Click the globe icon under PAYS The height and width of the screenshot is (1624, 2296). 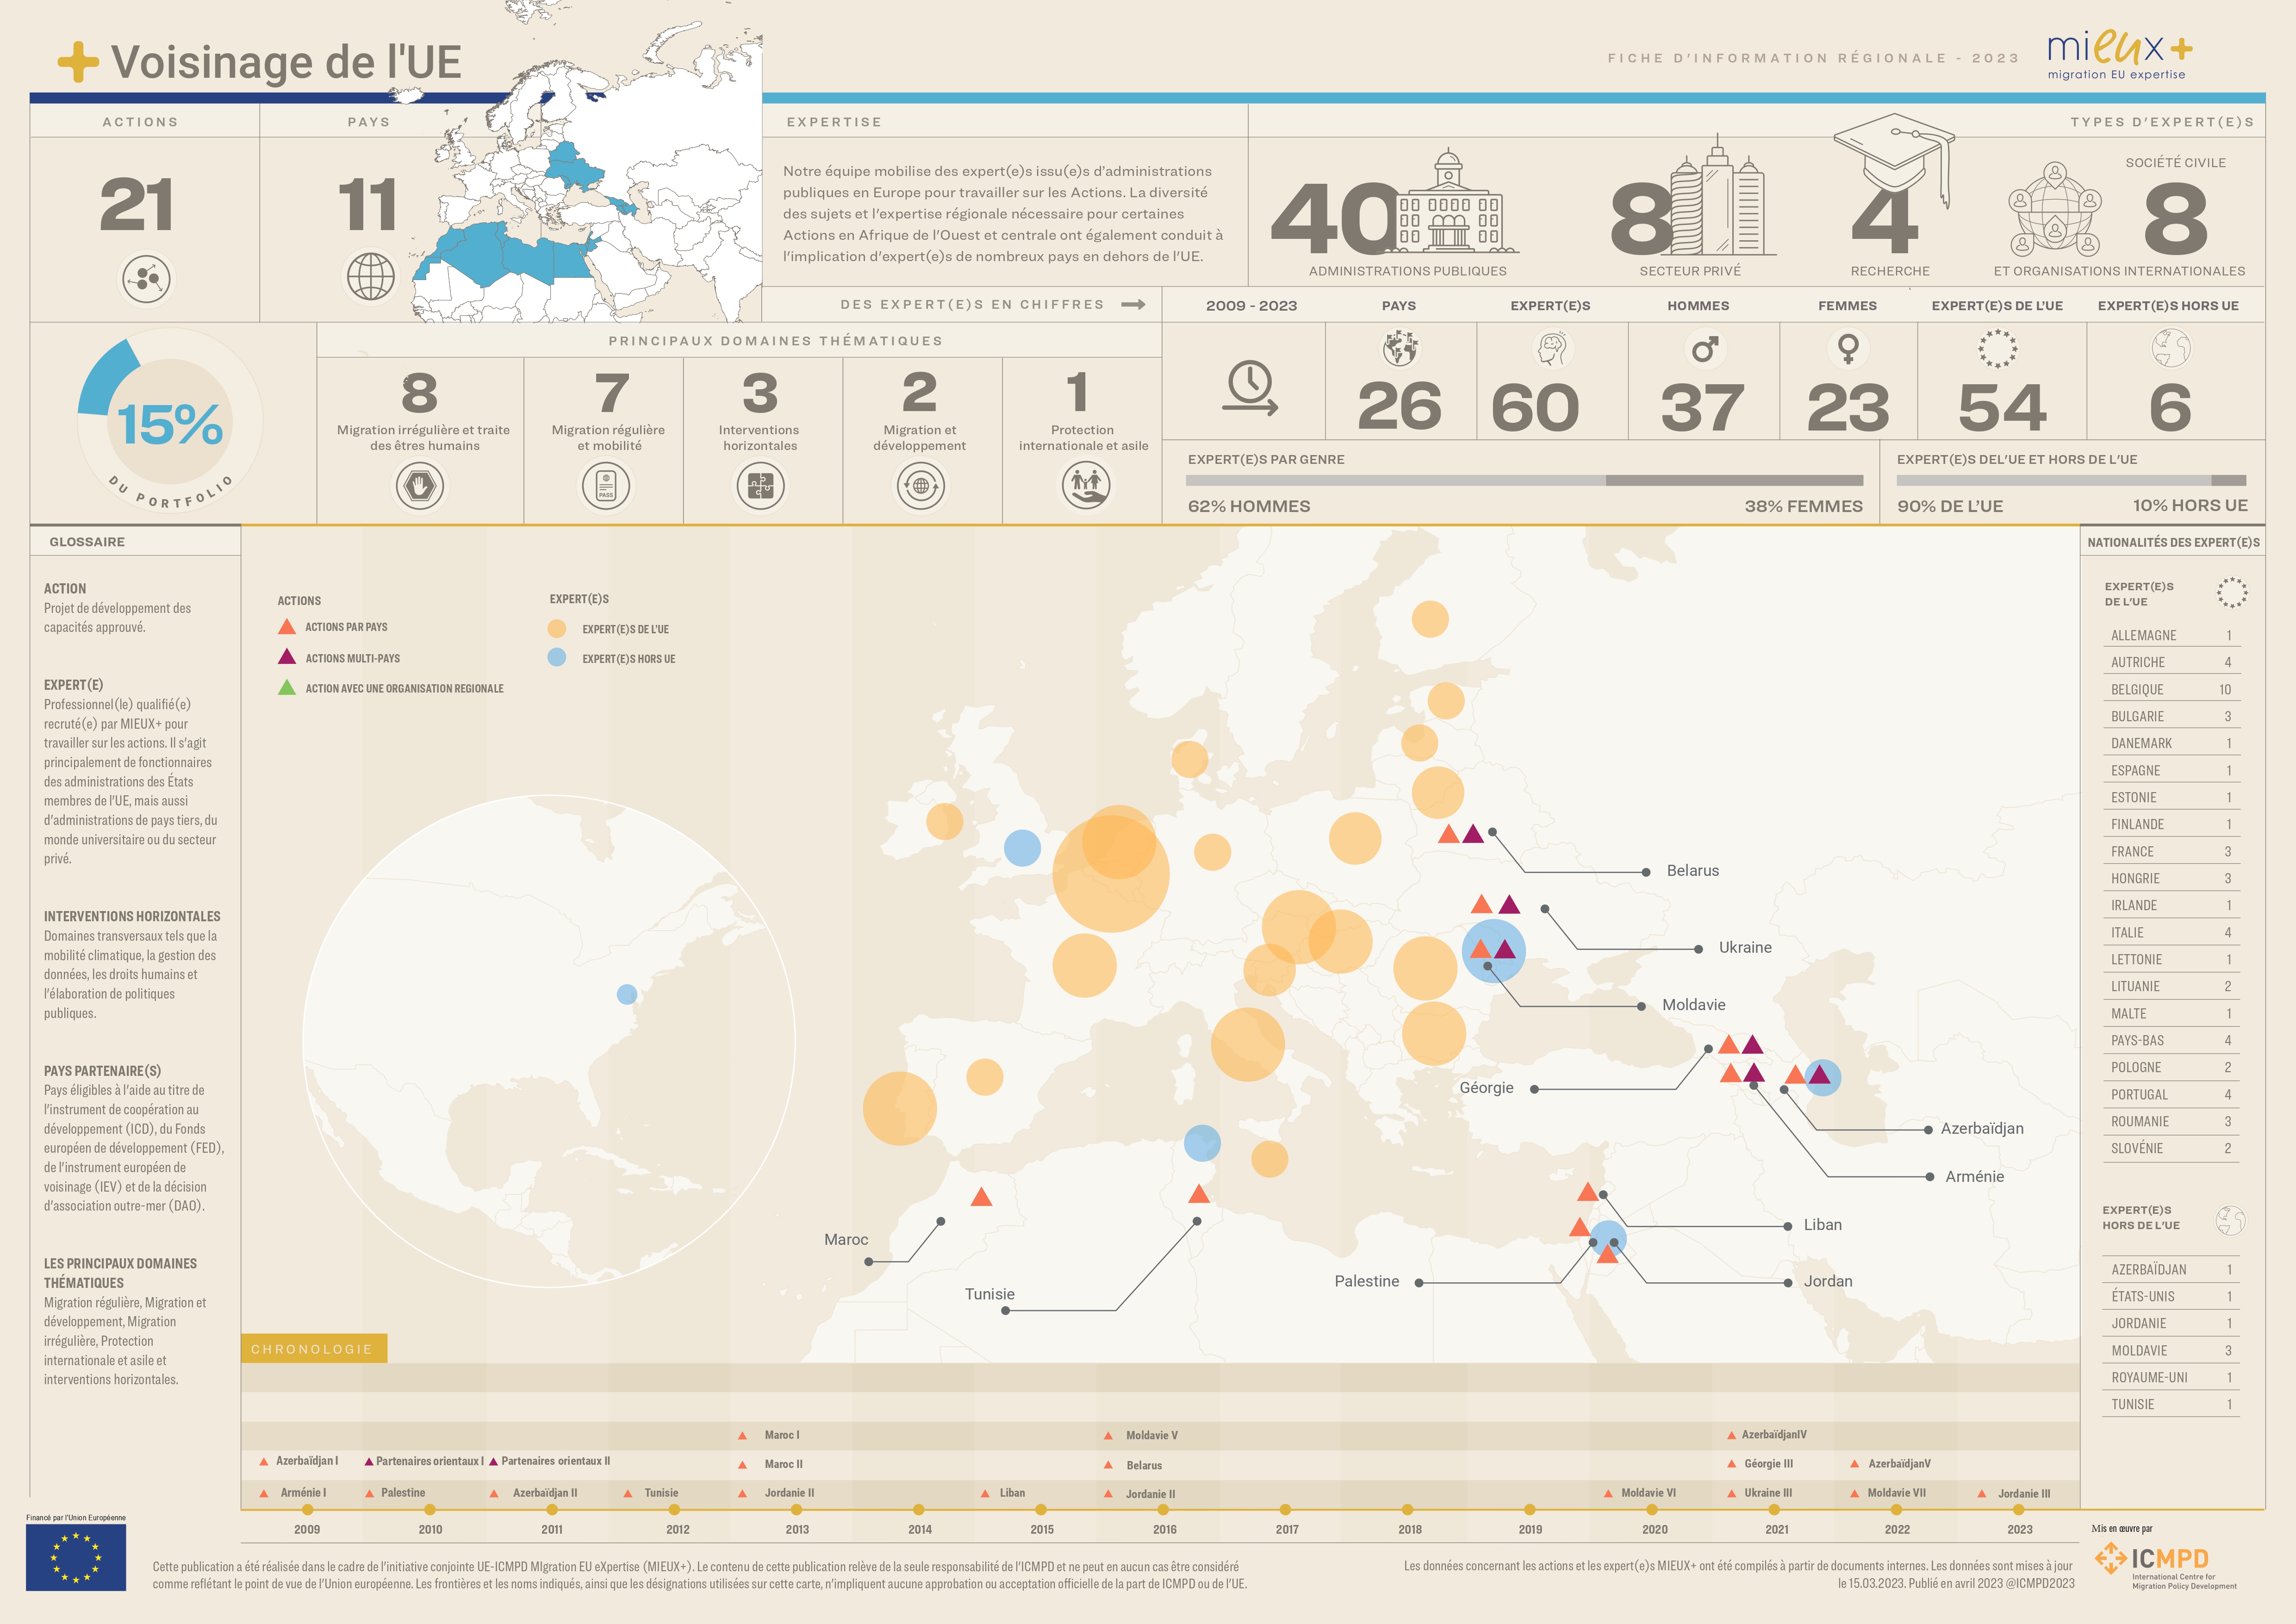coord(371,276)
